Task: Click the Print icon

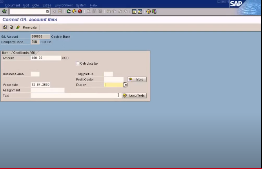Action: pyautogui.click(x=89, y=11)
